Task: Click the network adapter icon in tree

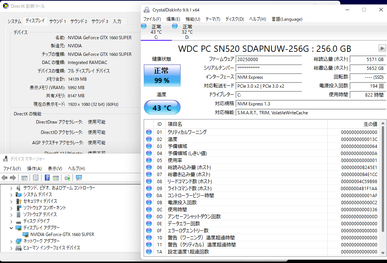Action: click(x=19, y=241)
